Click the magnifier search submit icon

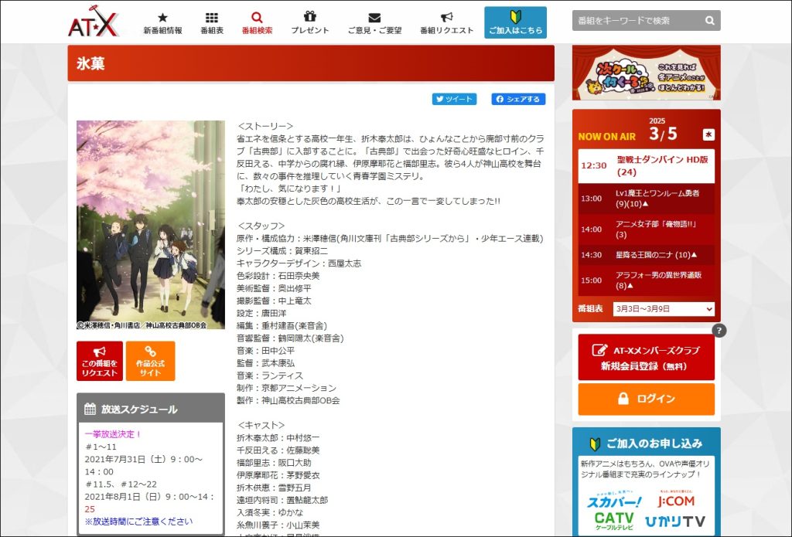709,21
